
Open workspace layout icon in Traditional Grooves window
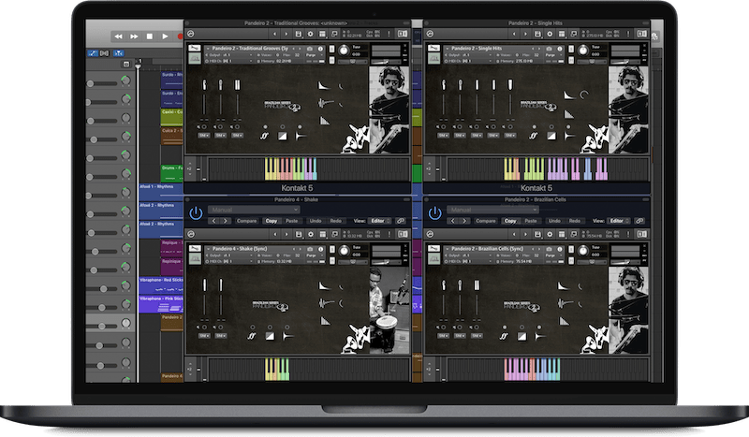[x=322, y=34]
